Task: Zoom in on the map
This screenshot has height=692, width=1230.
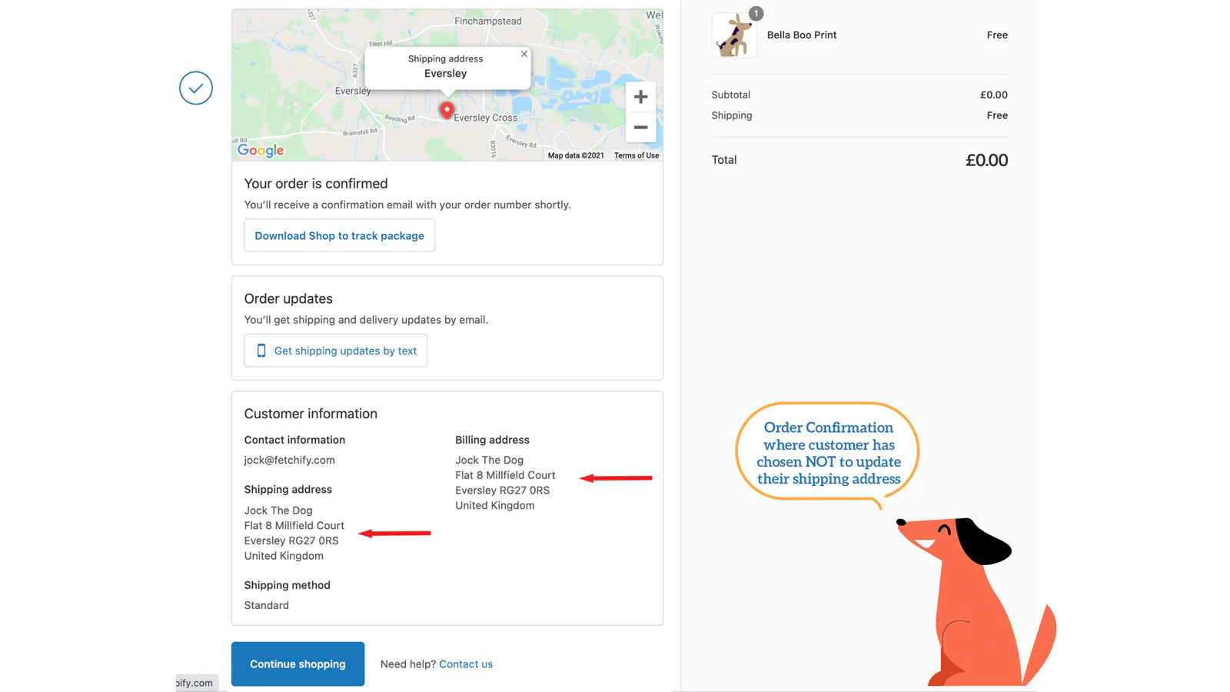Action: coord(640,97)
